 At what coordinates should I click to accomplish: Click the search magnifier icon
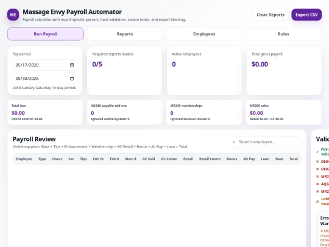[235, 142]
